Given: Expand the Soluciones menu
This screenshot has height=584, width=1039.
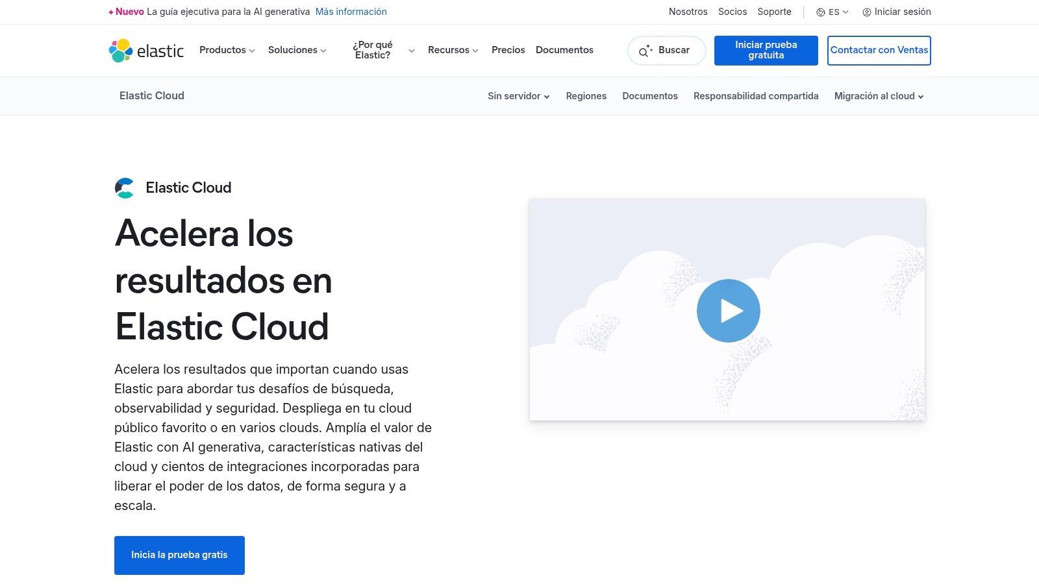Looking at the screenshot, I should tap(297, 50).
